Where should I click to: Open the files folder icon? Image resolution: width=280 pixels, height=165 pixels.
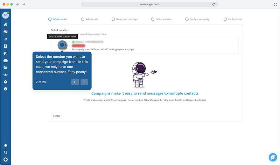click(5, 67)
